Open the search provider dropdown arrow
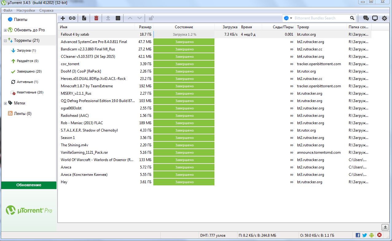This screenshot has height=241, width=392. (291, 18)
